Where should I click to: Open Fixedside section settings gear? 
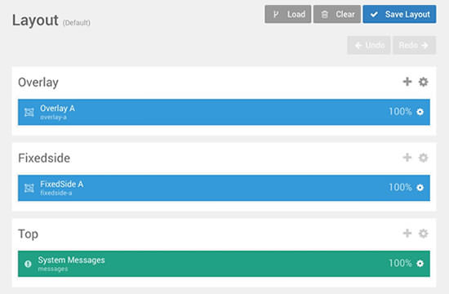(x=423, y=158)
